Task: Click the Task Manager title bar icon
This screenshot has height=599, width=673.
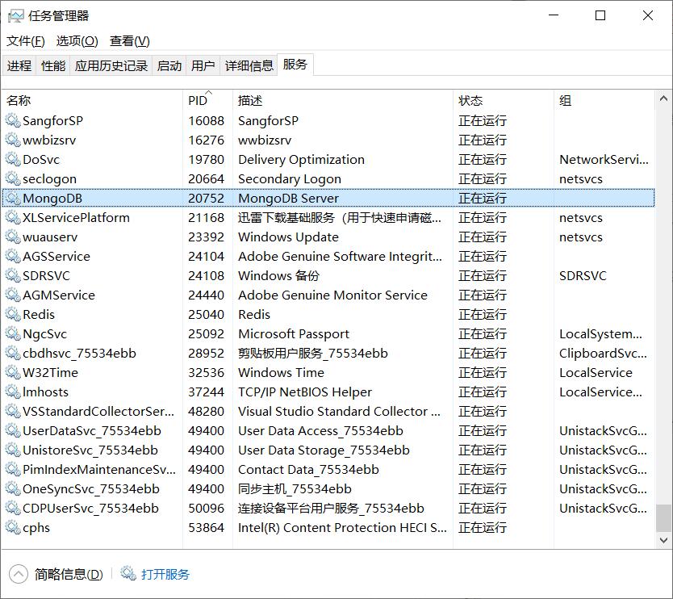Action: click(x=16, y=16)
